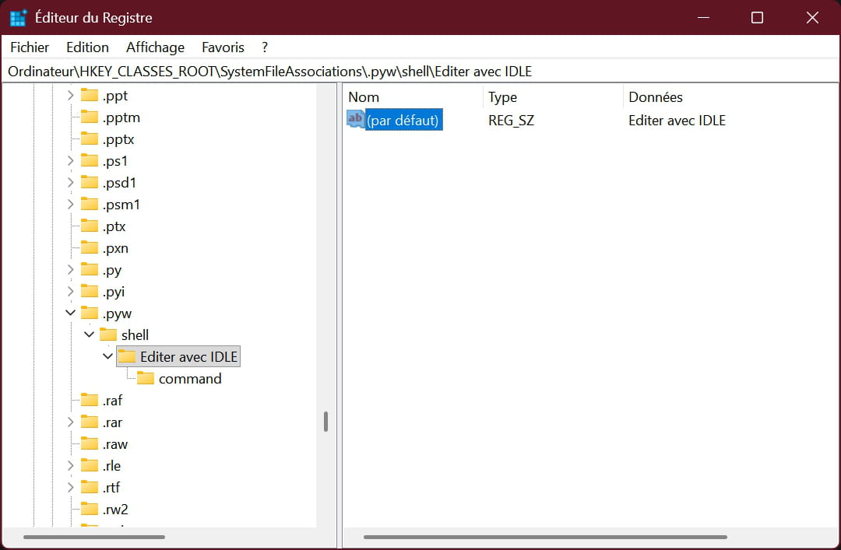Viewport: 841px width, 550px height.
Task: Expand the .rtf key
Action: coord(70,487)
